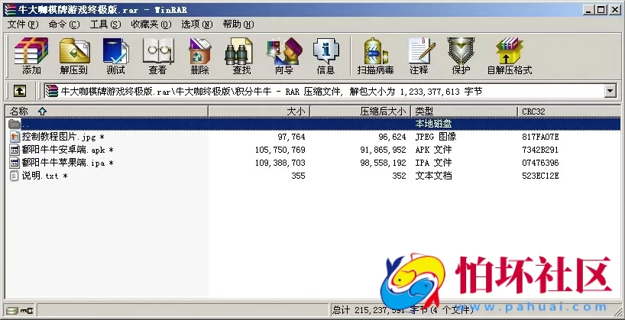Open the 命令(C) menu

pyautogui.click(x=64, y=24)
